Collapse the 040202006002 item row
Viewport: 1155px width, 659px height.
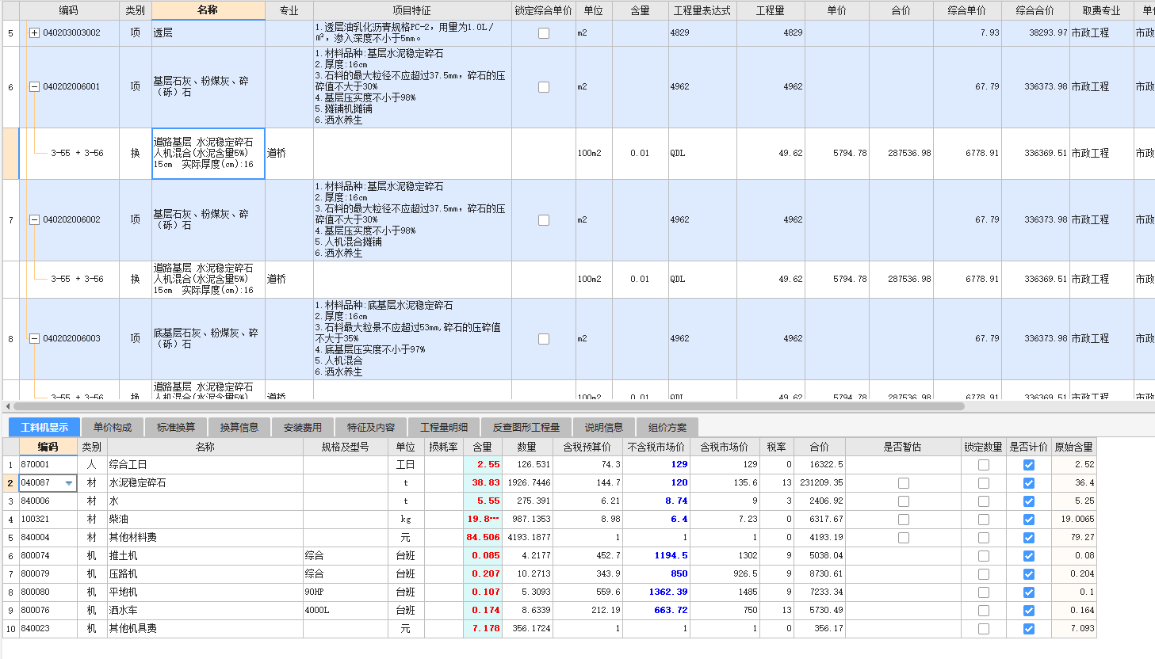(34, 220)
